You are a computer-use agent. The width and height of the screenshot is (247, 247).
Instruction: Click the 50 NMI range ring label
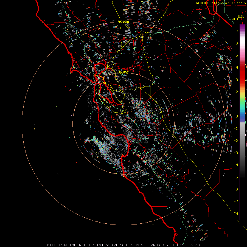click(123, 72)
